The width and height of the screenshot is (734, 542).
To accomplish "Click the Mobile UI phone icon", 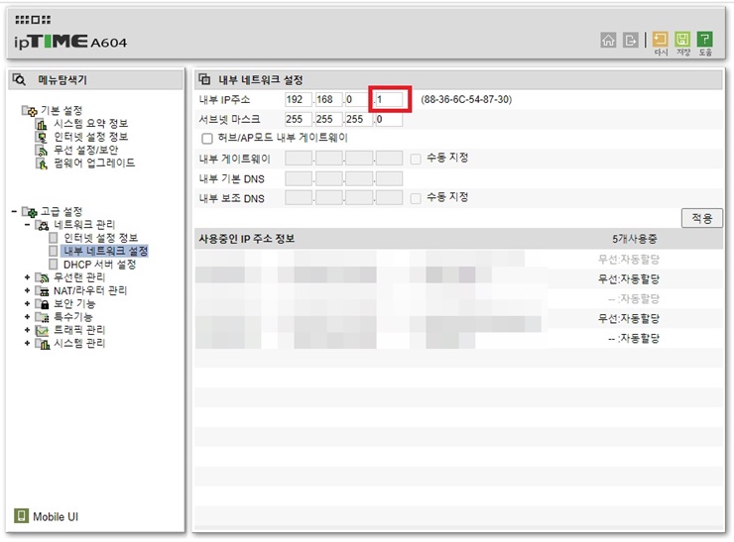I will click(x=21, y=516).
